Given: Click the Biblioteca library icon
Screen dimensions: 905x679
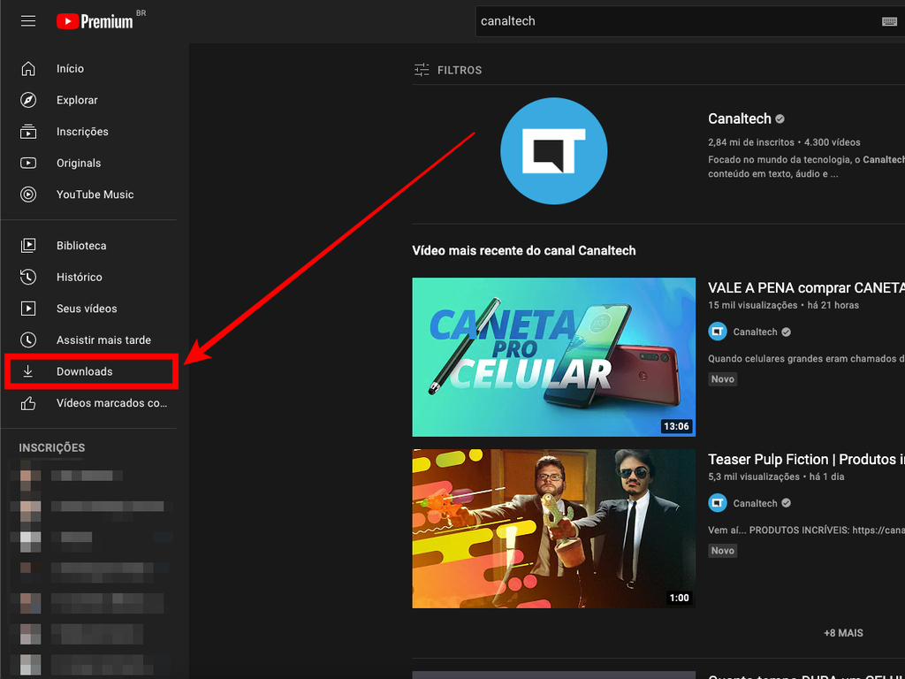Looking at the screenshot, I should point(28,246).
